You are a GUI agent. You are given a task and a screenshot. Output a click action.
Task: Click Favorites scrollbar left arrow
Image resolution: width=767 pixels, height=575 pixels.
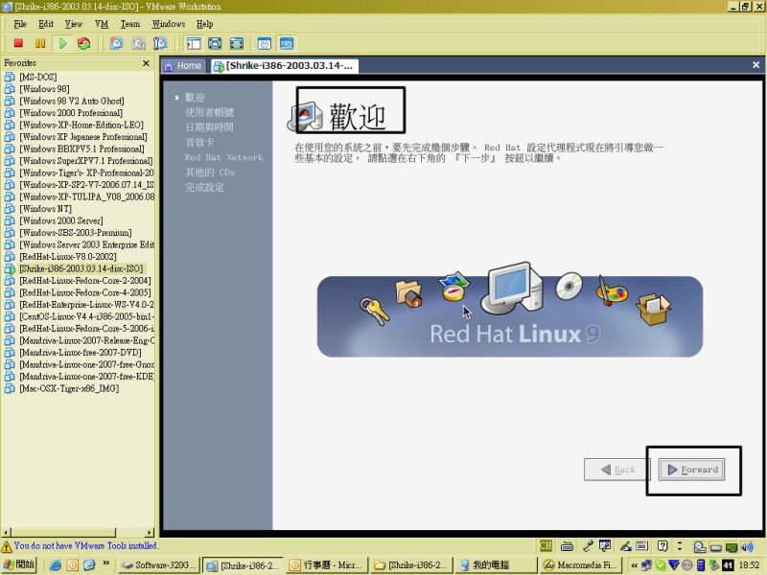pyautogui.click(x=7, y=533)
